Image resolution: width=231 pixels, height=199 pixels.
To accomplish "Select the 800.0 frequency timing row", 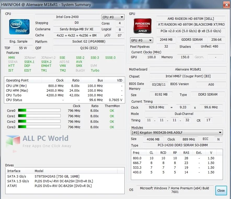I will (177, 158).
